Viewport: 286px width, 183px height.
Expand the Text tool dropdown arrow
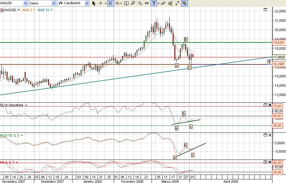(158, 3)
